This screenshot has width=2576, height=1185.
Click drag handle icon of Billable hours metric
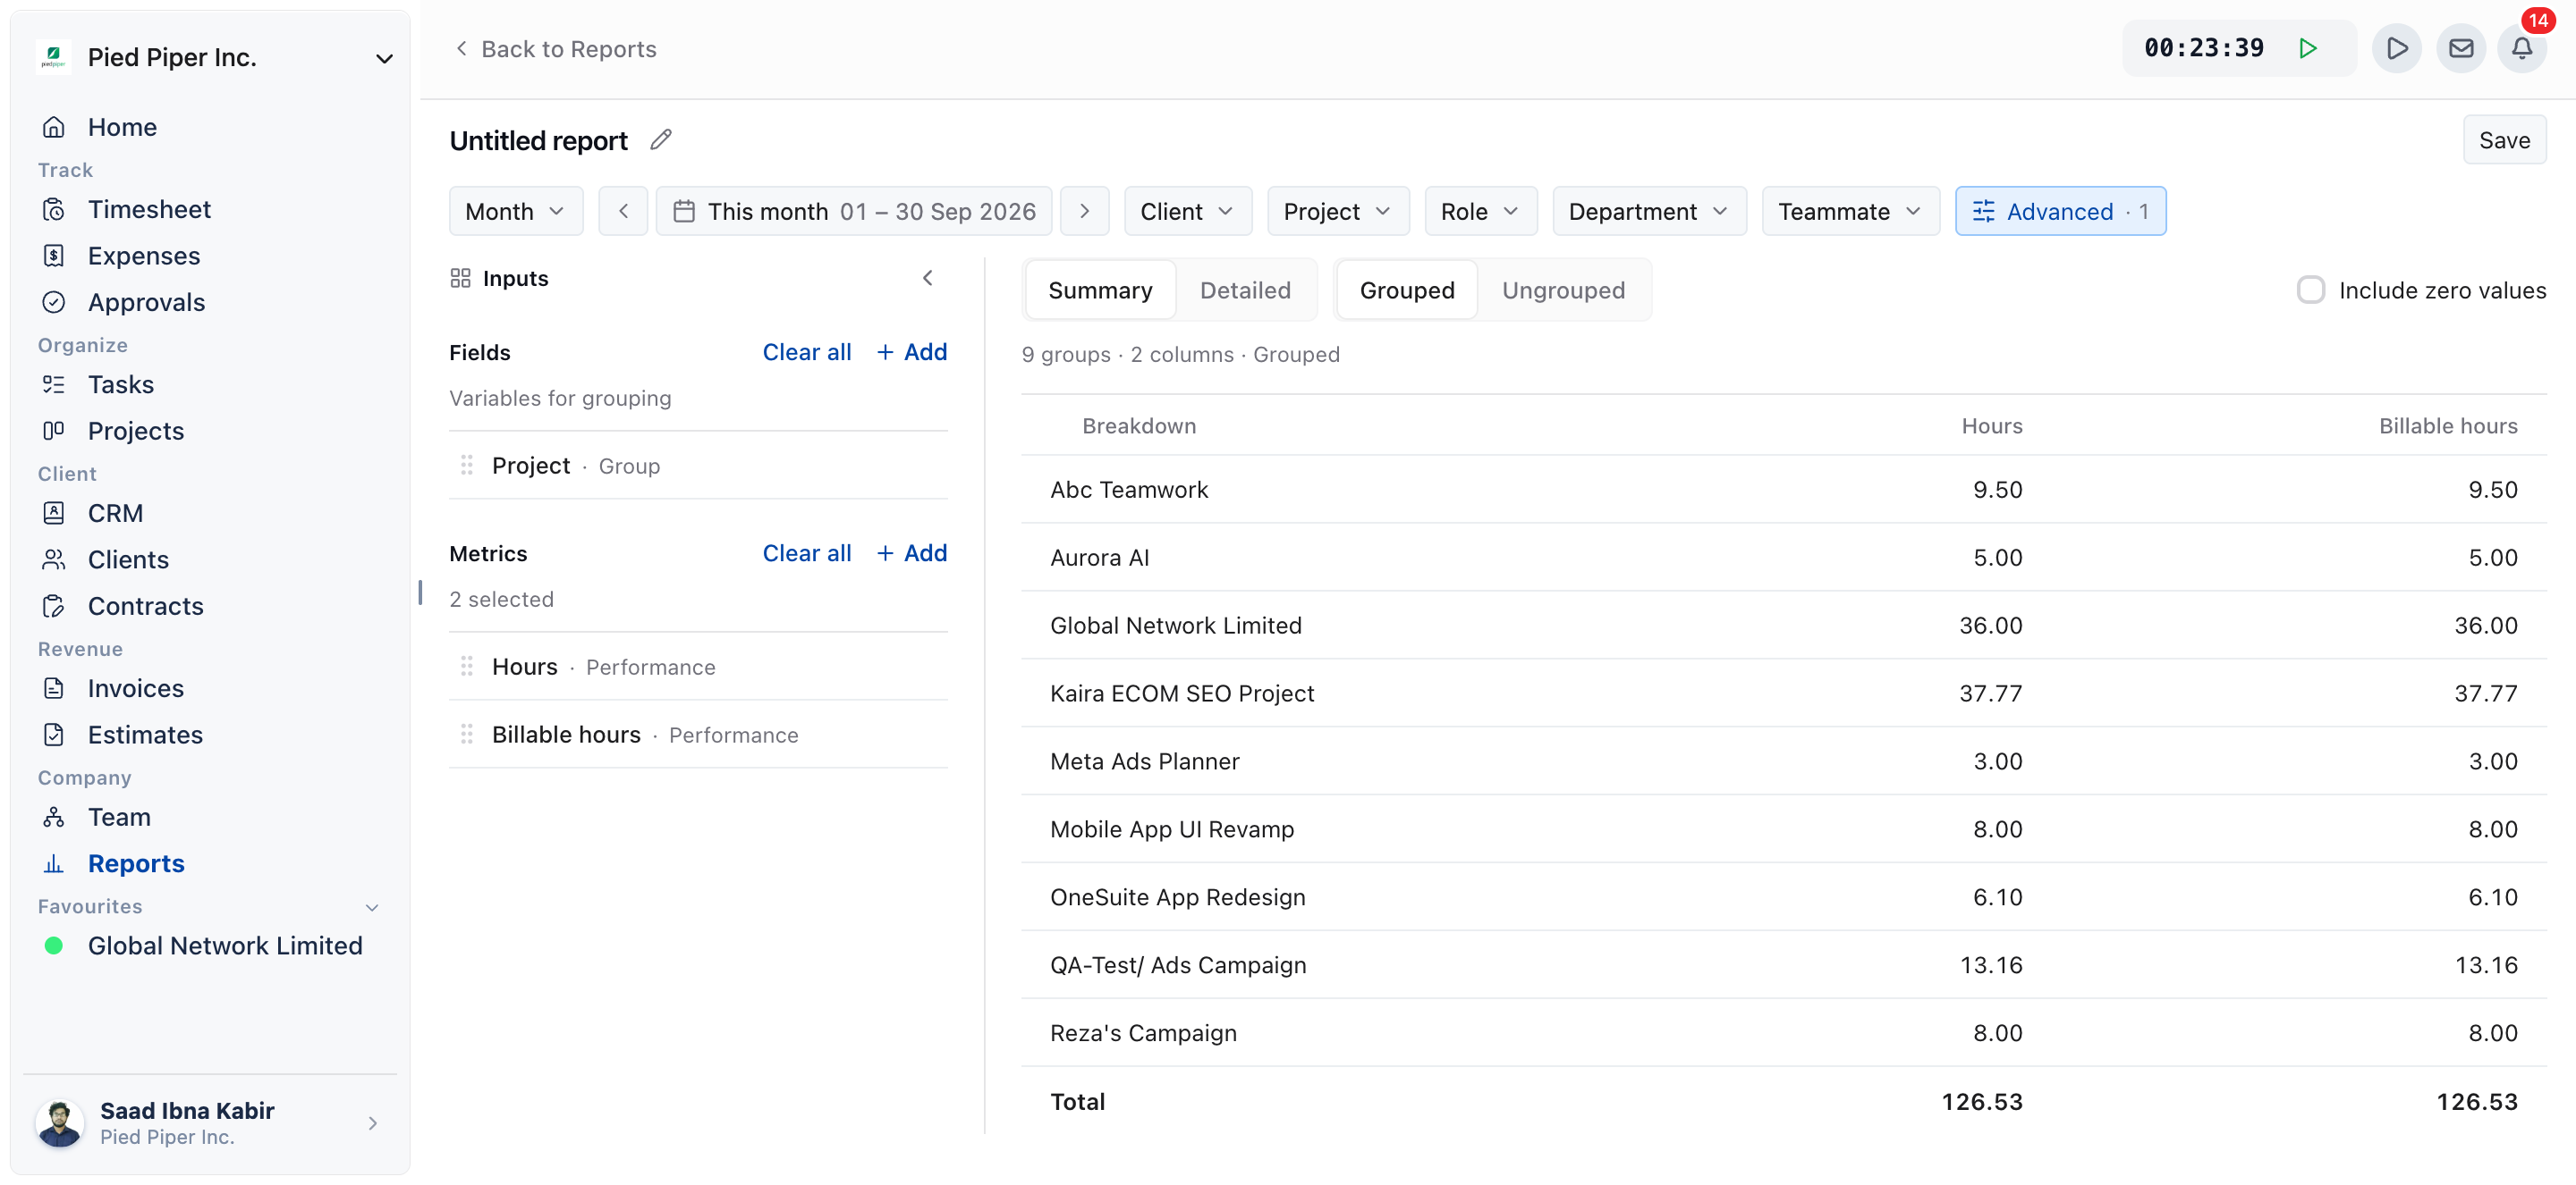pos(466,735)
